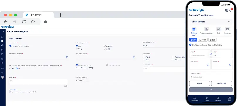Screen dimensions: 237x106
Task: Switch to Tickets tab on phone
Action: [194, 31]
